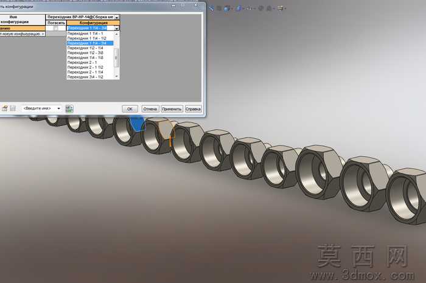Click the Конфигурация column header

click(x=93, y=23)
